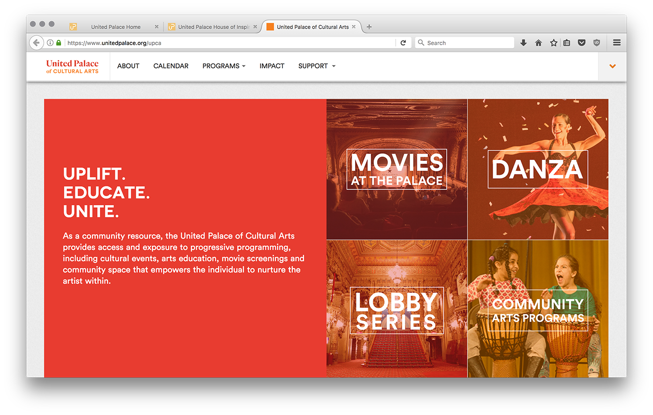Close the window with the first window control
The width and height of the screenshot is (653, 415).
(x=33, y=24)
